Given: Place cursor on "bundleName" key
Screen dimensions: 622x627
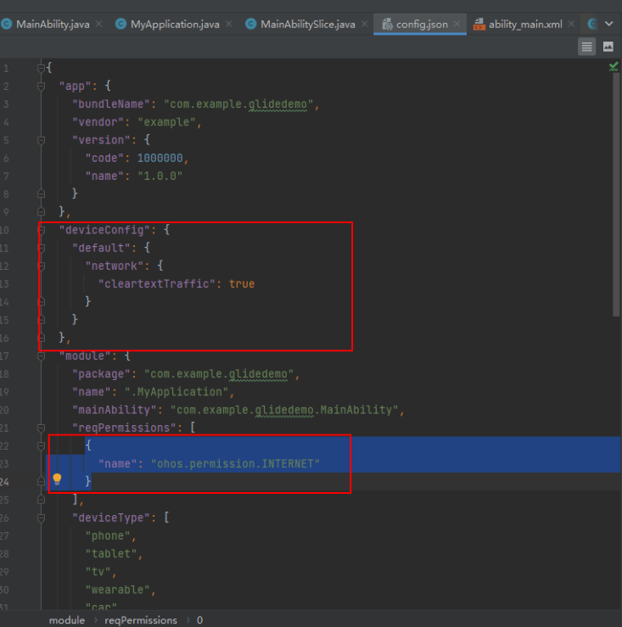Looking at the screenshot, I should point(111,104).
